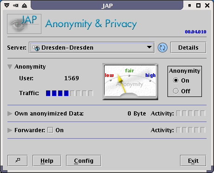Click the 0 Byte data value
This screenshot has height=173, width=214.
[x=137, y=114]
